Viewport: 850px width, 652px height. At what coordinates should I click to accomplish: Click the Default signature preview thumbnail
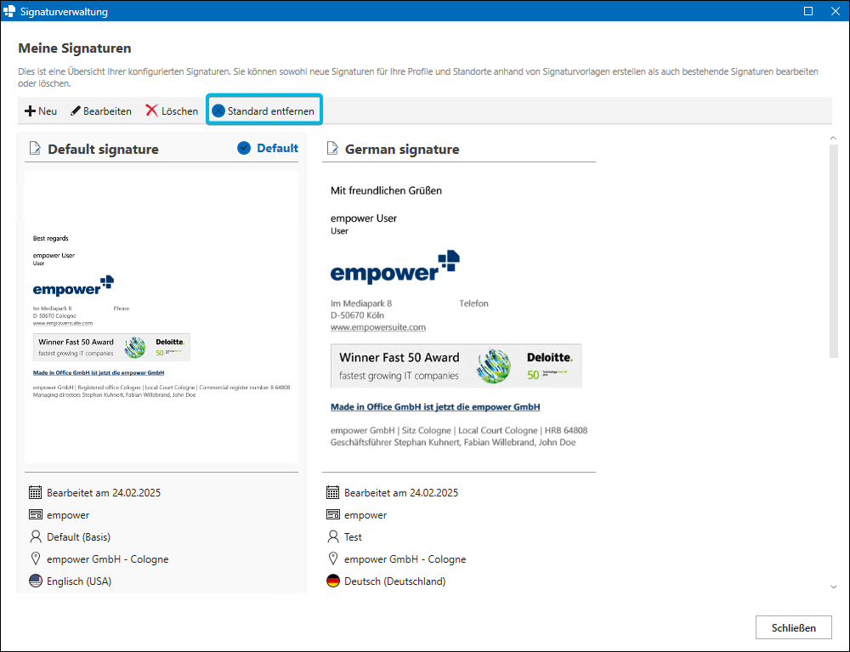click(x=161, y=317)
